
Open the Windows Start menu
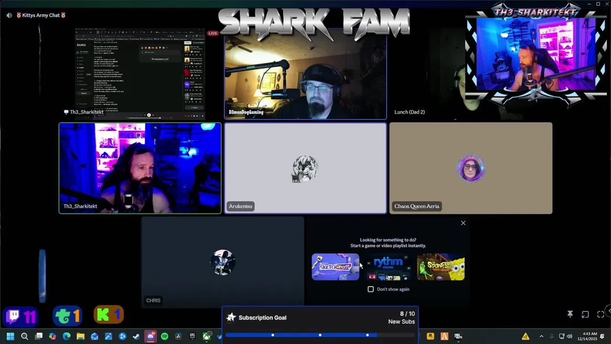[10, 336]
